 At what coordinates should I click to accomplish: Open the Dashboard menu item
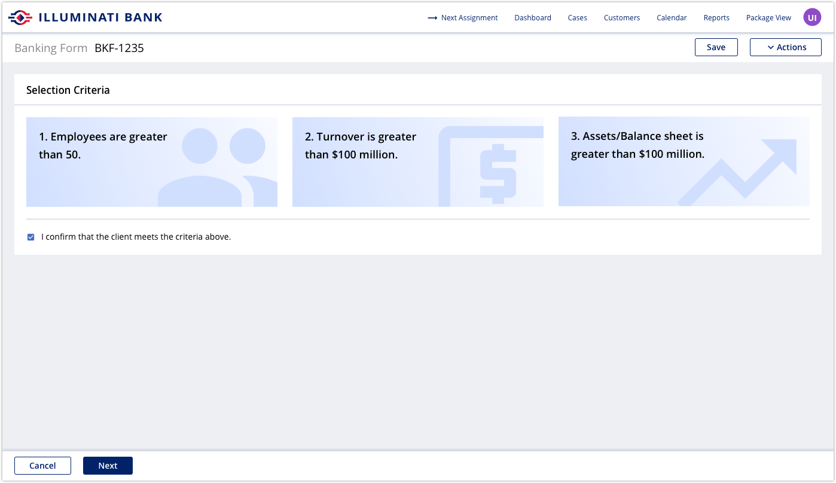[x=532, y=18]
